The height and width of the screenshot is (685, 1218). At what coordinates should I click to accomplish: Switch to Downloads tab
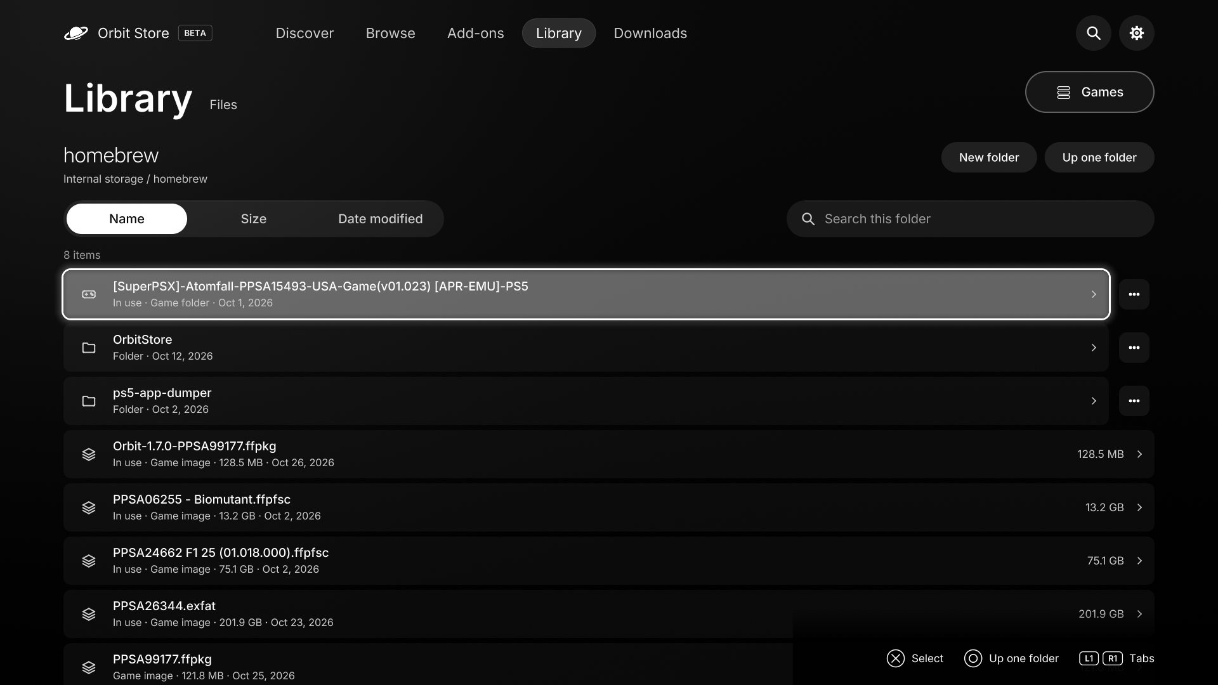(x=650, y=33)
